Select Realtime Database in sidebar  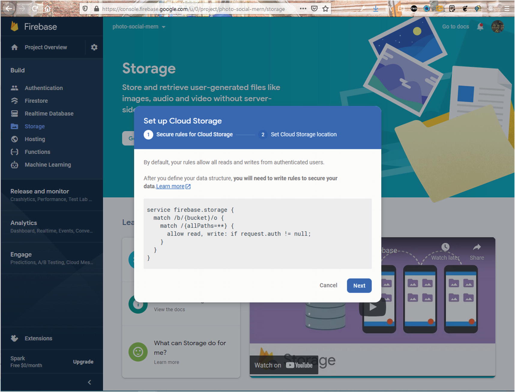click(49, 114)
